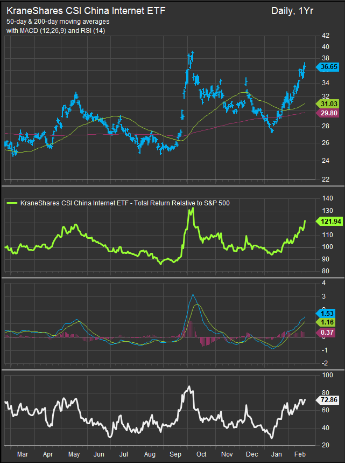Click the Jun month label on time axis
The width and height of the screenshot is (345, 463).
[99, 454]
